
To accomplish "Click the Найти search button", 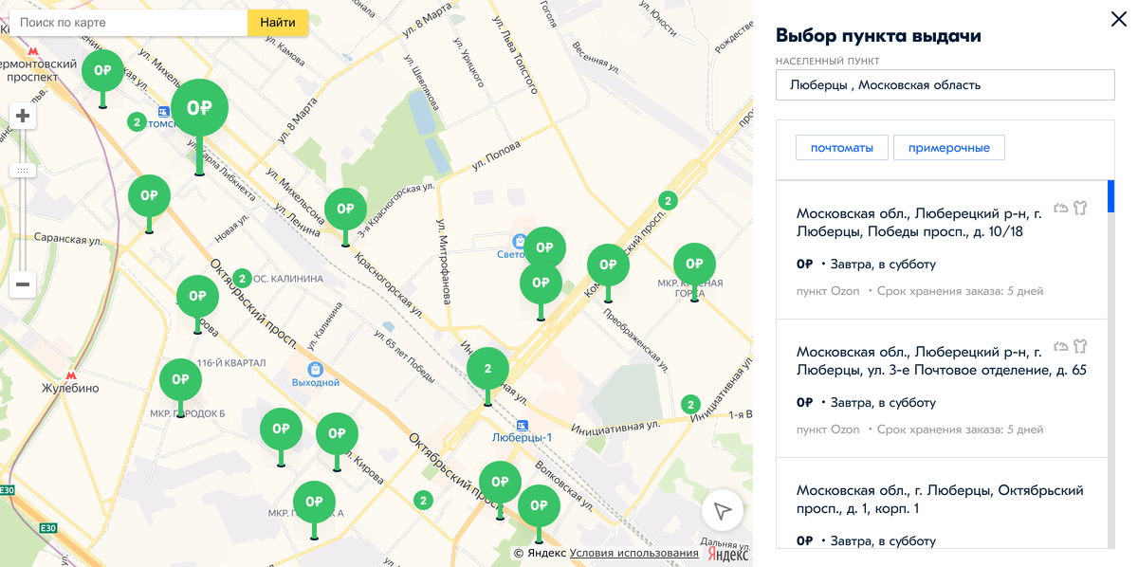I will point(278,22).
